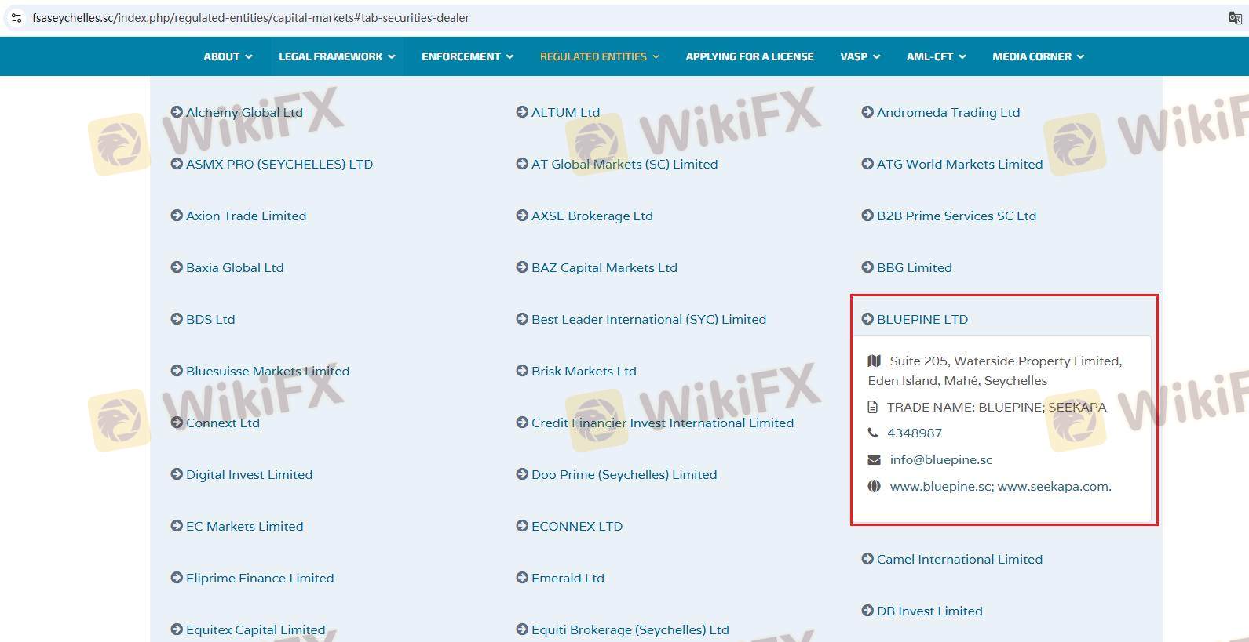
Task: Expand Camel International Limited details
Action: pos(959,559)
